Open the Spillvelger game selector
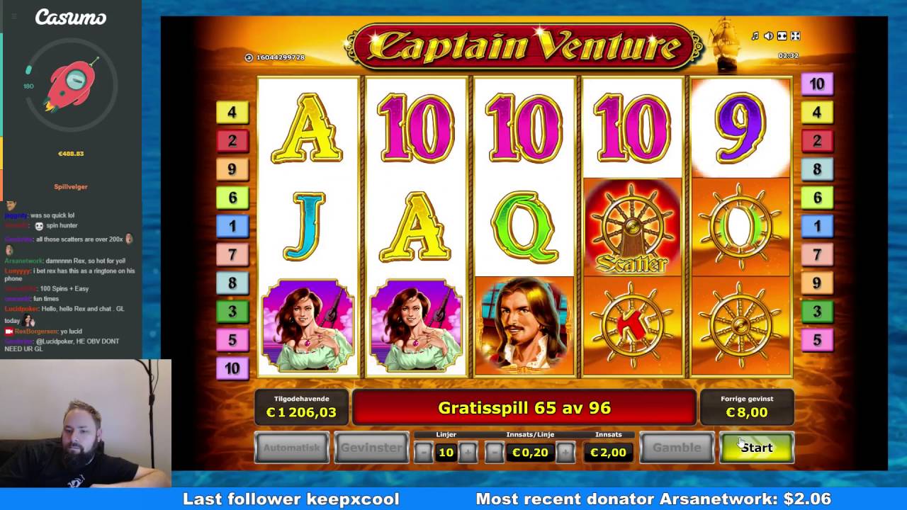 pos(71,187)
